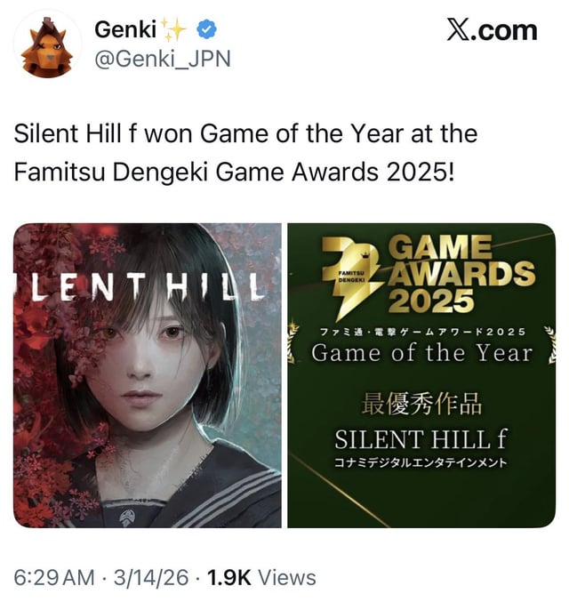
Task: Open the Silent Hill f girl artwork
Action: 148,375
